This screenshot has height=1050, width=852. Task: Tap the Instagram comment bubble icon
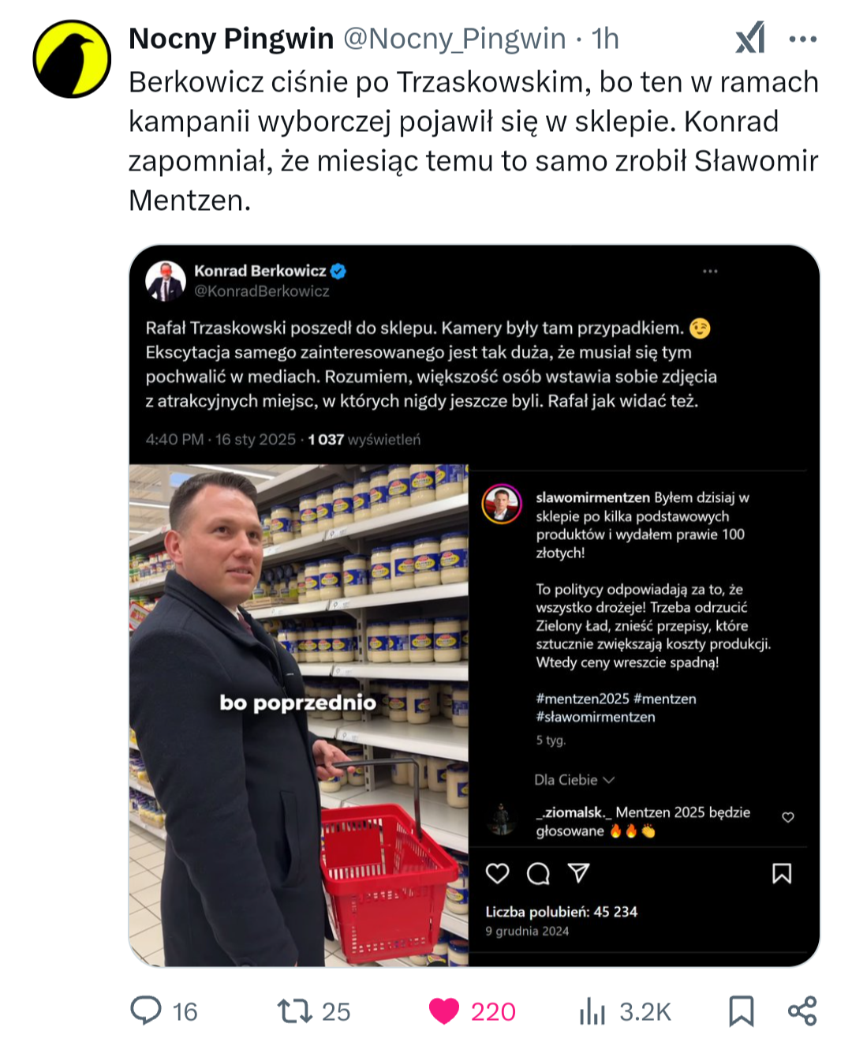538,873
